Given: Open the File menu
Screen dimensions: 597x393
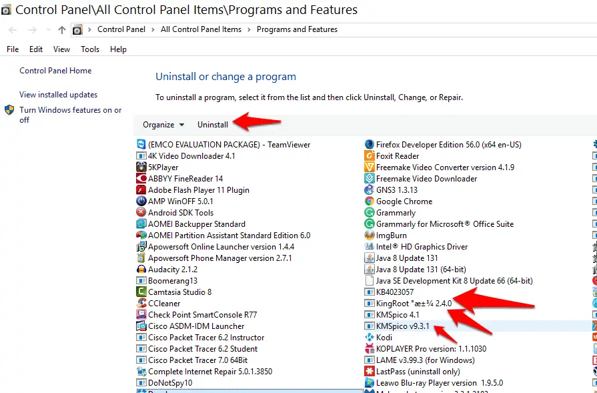Looking at the screenshot, I should pyautogui.click(x=13, y=49).
